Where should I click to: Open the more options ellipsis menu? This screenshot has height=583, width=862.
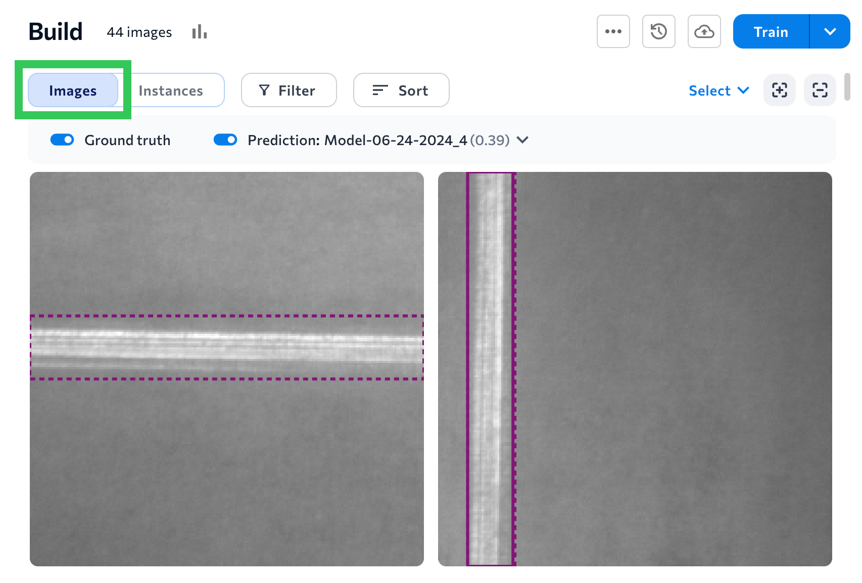click(613, 31)
